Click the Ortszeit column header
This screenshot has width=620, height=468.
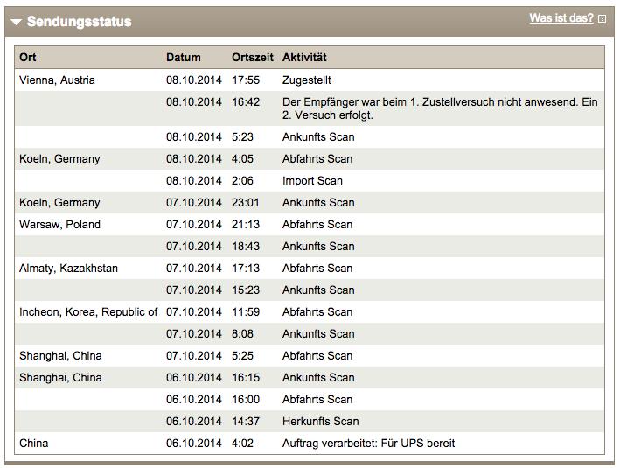pyautogui.click(x=252, y=58)
